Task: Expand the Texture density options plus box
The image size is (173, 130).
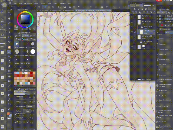Action: [15, 114]
